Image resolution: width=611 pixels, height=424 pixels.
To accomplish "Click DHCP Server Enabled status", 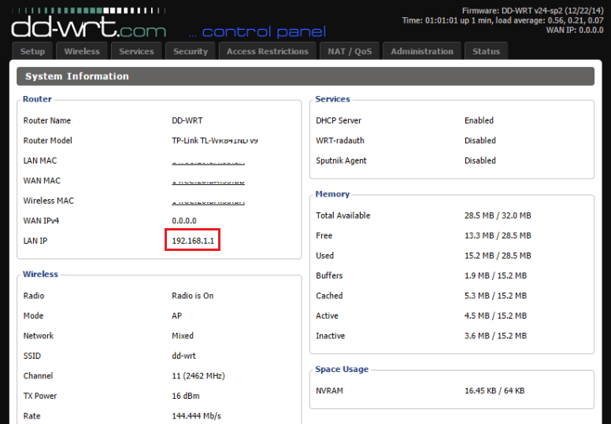I will 479,120.
